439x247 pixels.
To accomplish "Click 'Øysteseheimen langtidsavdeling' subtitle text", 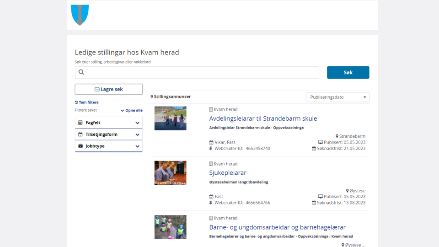I will click(x=239, y=182).
